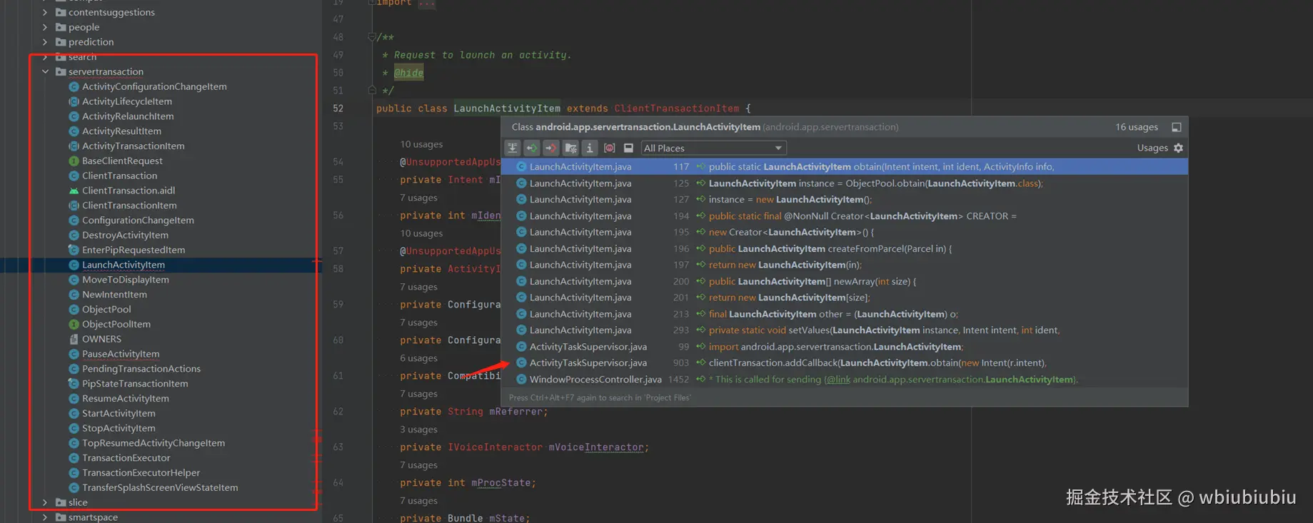1313x523 pixels.
Task: Click the info 'i' icon in usages toolbar
Action: pos(589,148)
